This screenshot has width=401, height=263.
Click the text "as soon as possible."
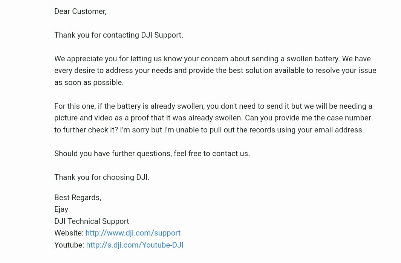point(89,82)
